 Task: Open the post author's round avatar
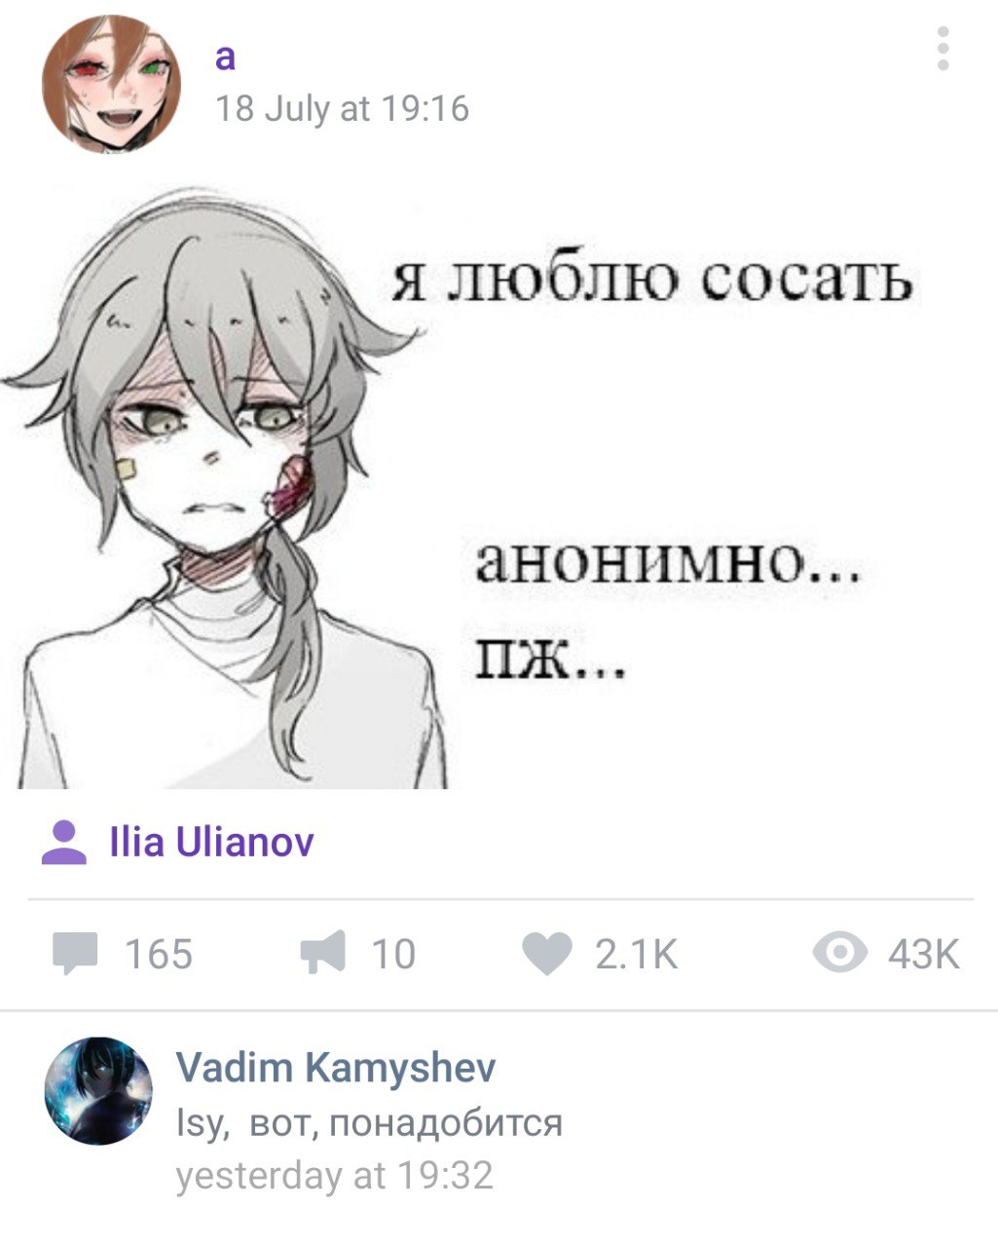point(112,84)
